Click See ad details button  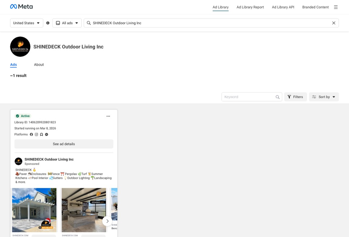(x=64, y=144)
